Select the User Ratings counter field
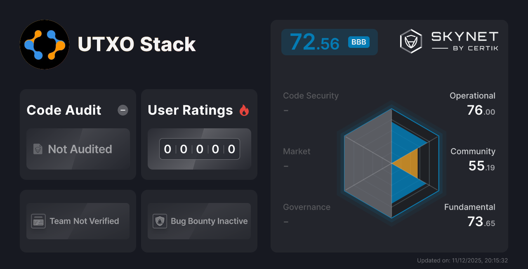The width and height of the screenshot is (528, 269). point(199,149)
